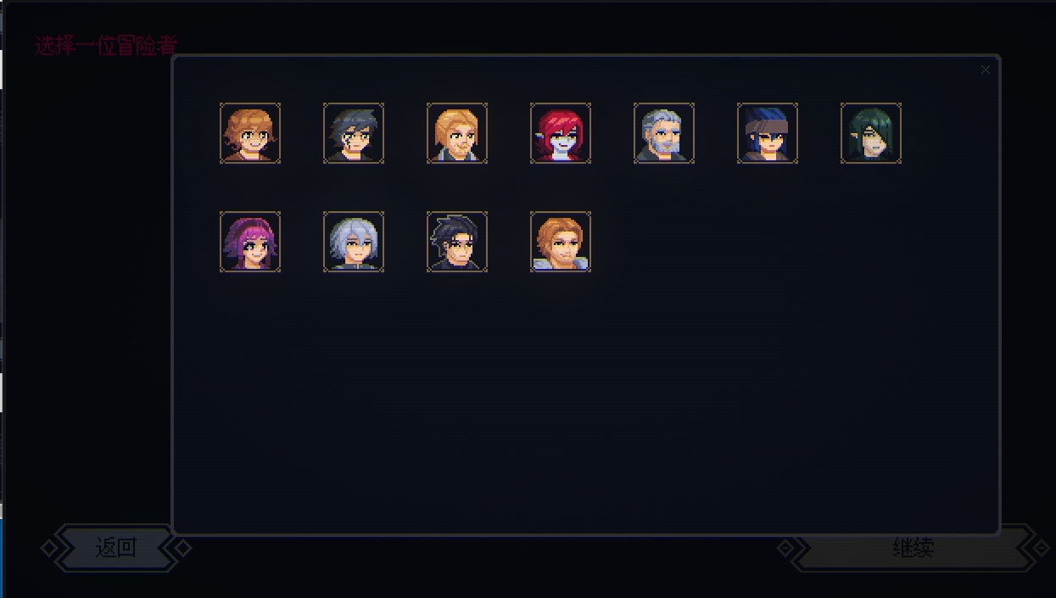Choose the gray-bearded old man portrait
Image resolution: width=1056 pixels, height=598 pixels.
click(664, 133)
